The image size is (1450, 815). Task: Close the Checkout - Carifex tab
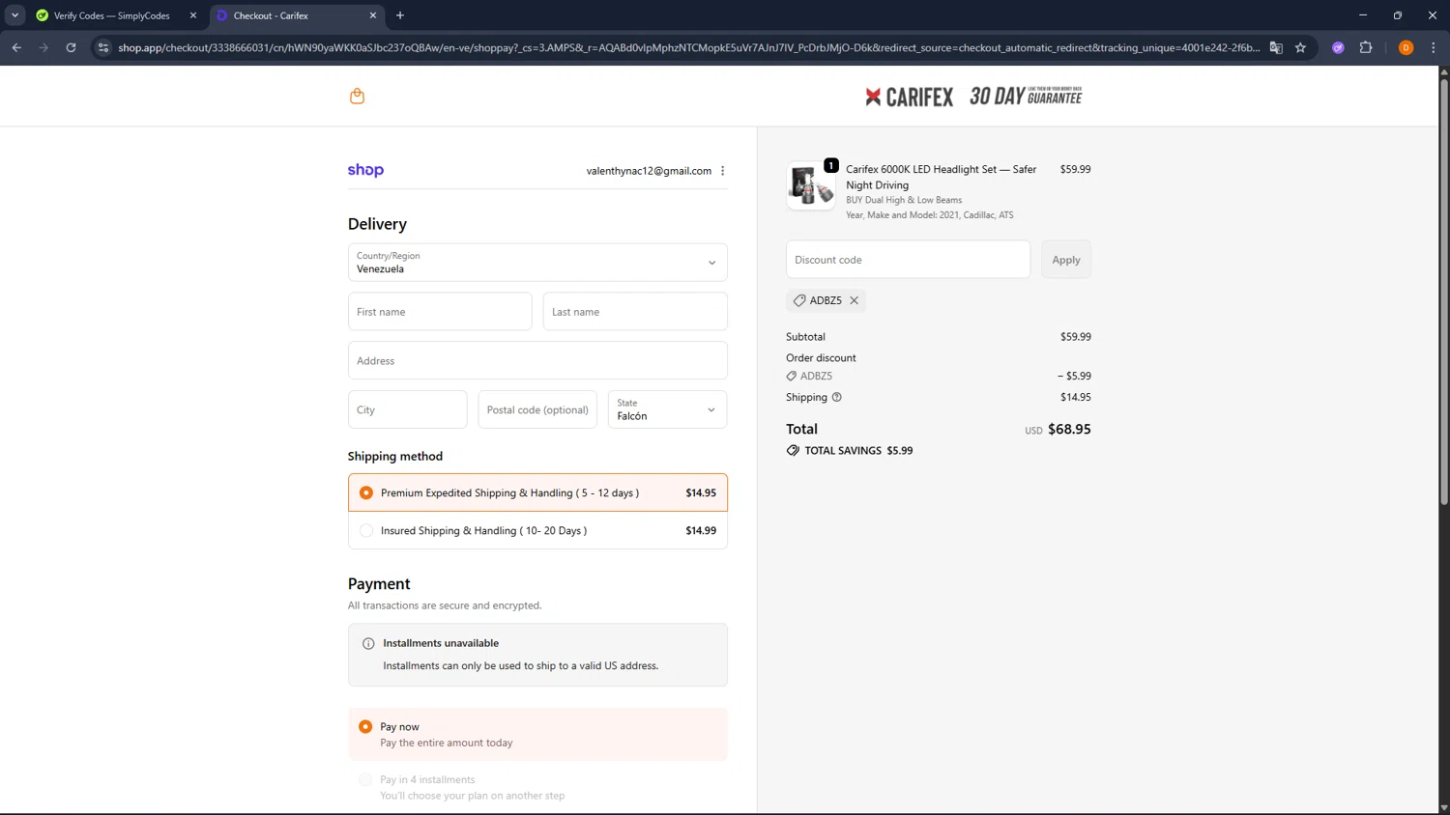(x=373, y=15)
